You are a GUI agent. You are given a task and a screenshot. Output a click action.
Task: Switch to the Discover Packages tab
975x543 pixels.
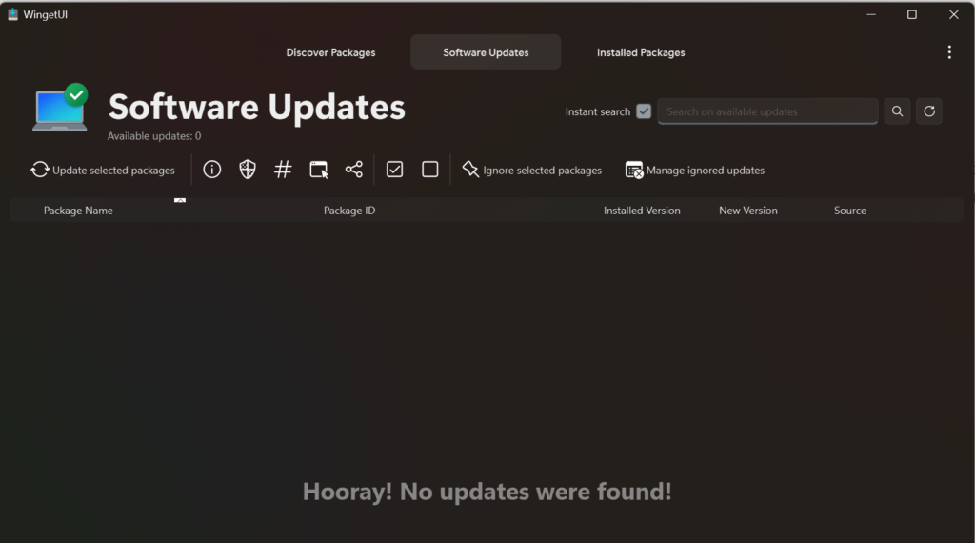(x=330, y=52)
